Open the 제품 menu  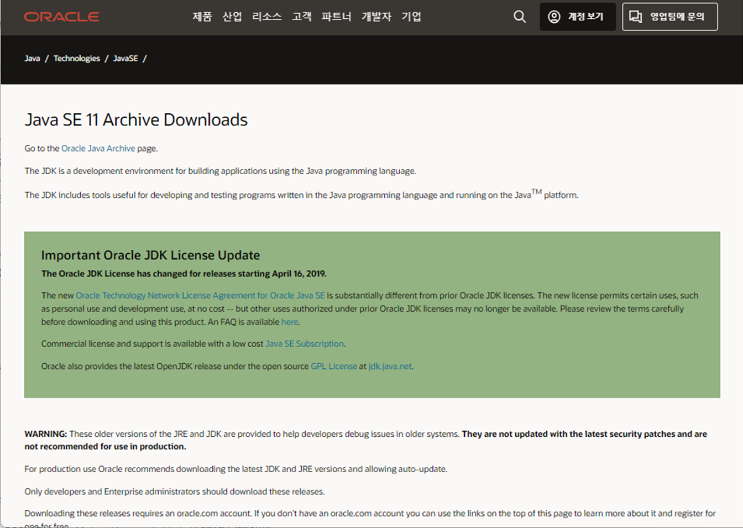coord(202,17)
